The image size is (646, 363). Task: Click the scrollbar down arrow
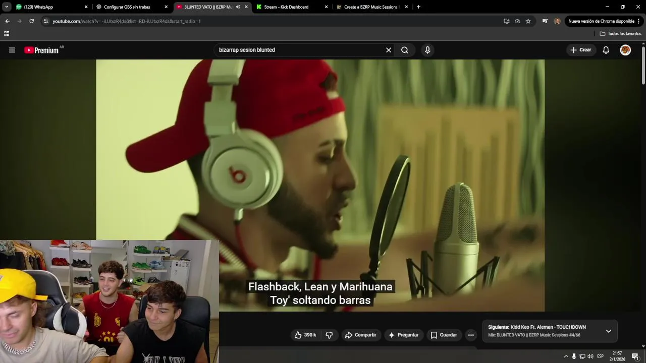click(643, 346)
